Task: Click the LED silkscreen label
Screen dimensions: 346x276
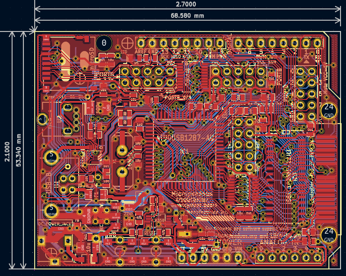Action: click(124, 52)
